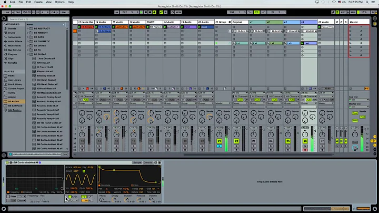Select Drums category in browser
The image size is (379, 213).
coord(12,33)
